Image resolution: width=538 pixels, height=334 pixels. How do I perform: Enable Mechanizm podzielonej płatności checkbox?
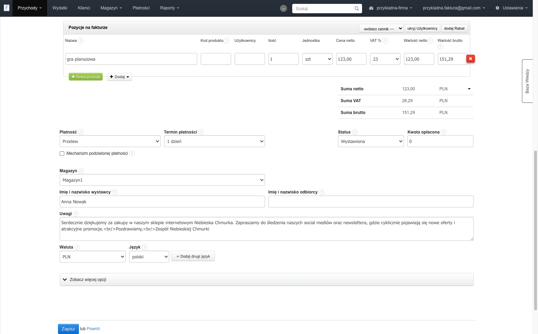point(62,153)
